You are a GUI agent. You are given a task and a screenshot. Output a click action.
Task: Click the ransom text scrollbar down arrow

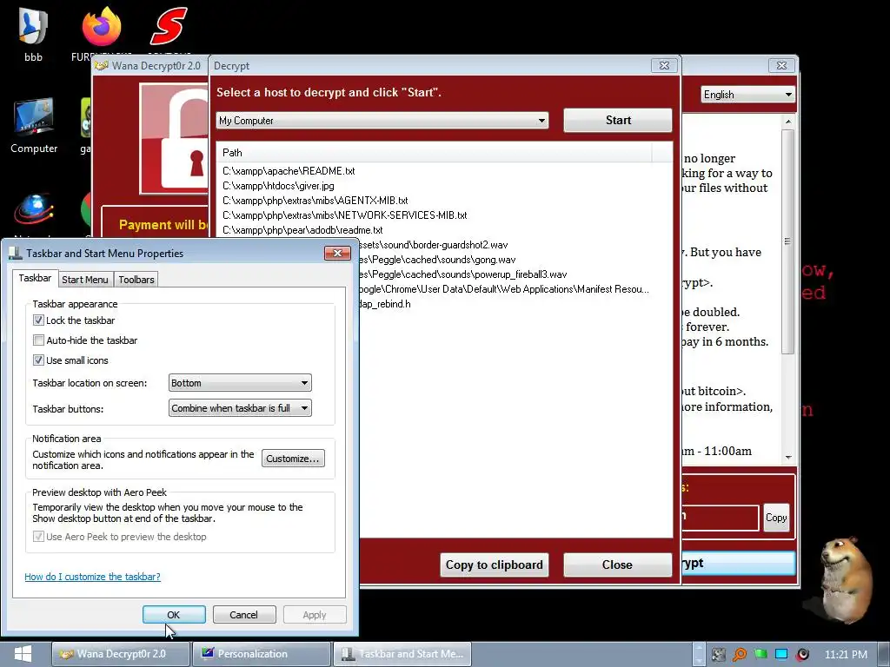pyautogui.click(x=787, y=457)
